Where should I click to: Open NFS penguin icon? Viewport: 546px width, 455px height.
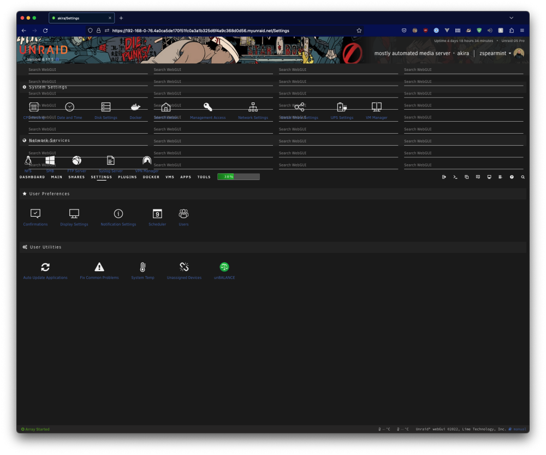[x=28, y=160]
